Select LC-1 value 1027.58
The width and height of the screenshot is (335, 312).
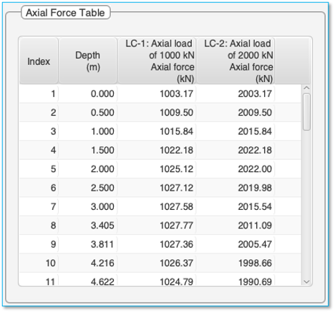point(157,206)
